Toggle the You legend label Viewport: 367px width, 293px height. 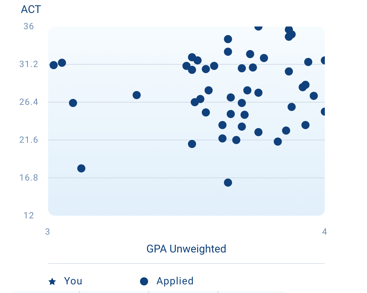click(x=73, y=281)
